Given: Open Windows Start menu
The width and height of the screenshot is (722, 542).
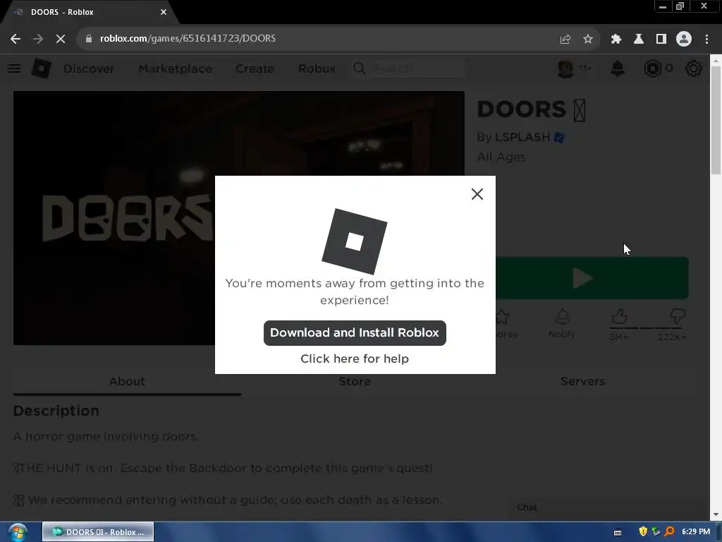Looking at the screenshot, I should pos(18,532).
